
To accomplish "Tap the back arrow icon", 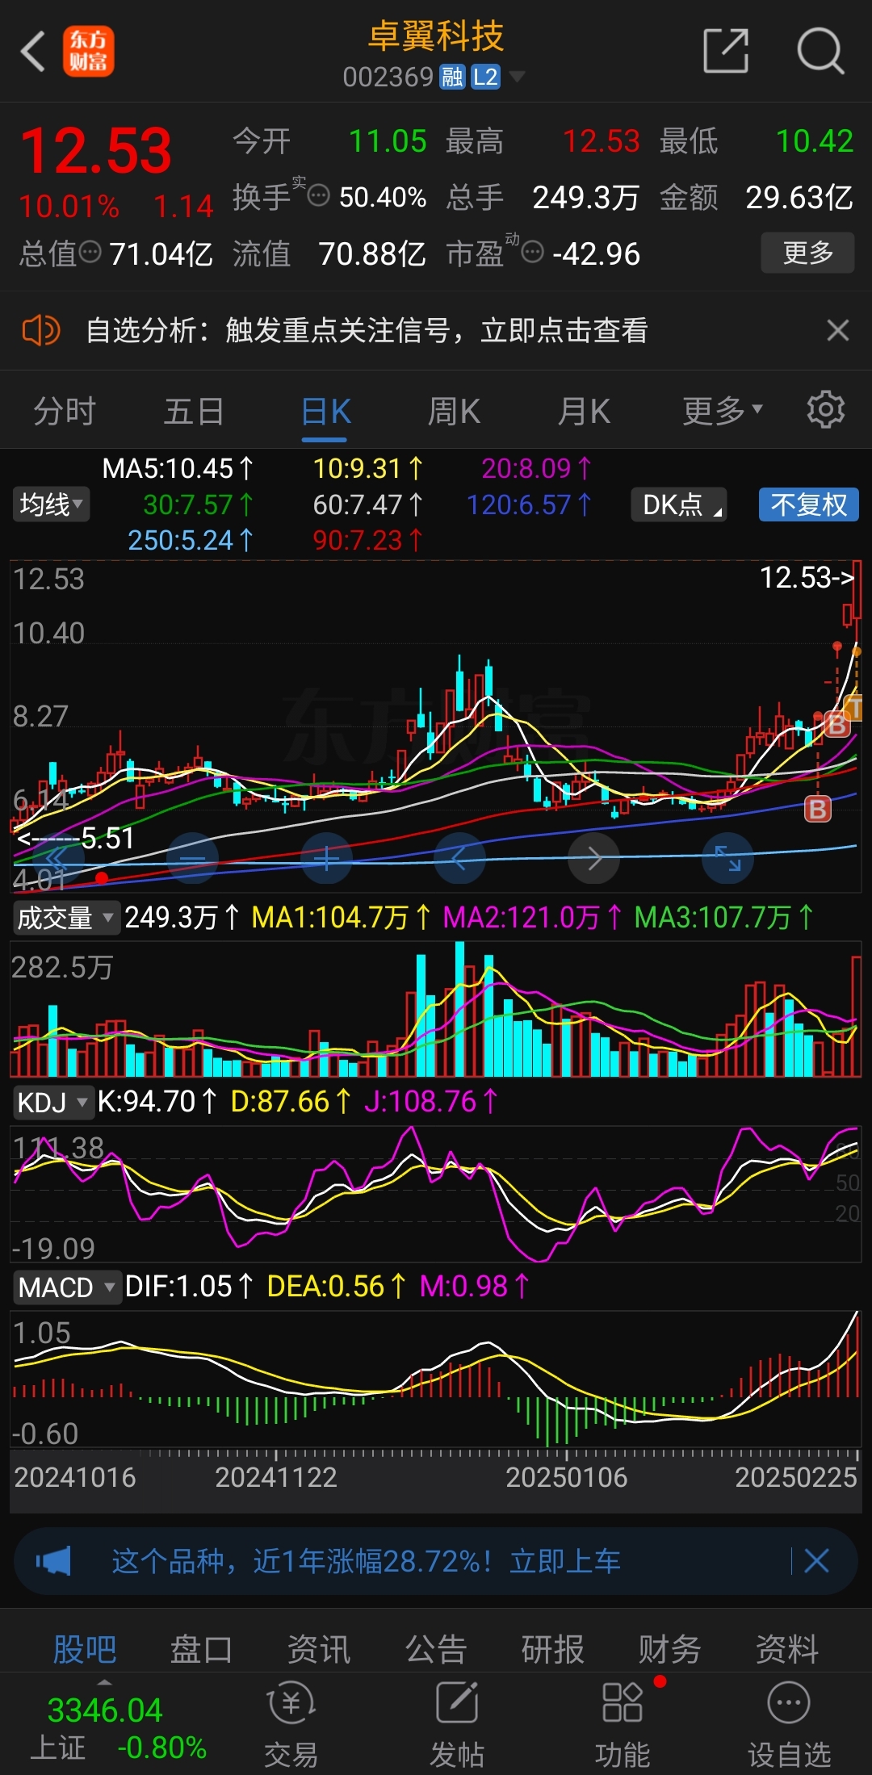I will [33, 52].
